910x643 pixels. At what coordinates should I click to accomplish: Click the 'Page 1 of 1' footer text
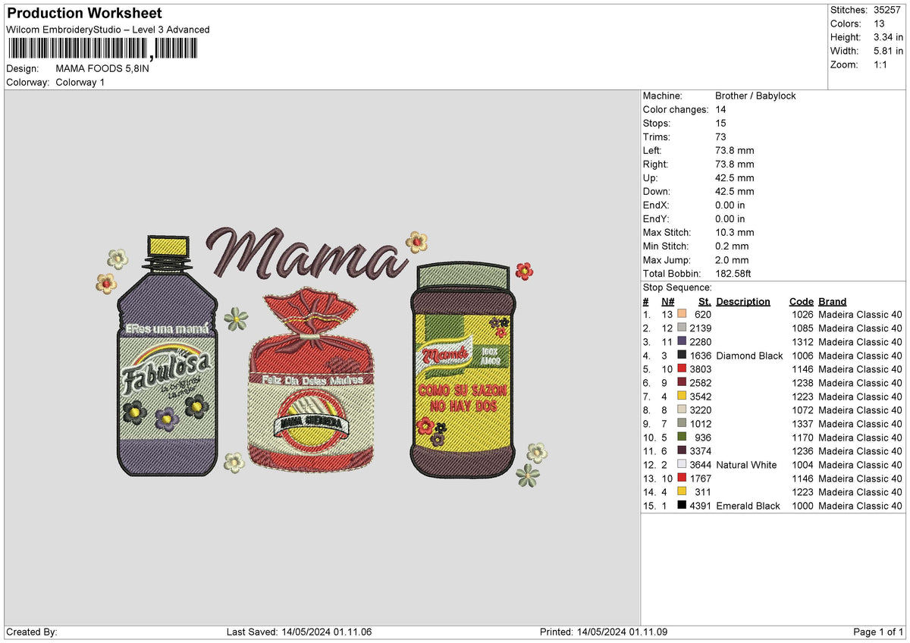point(878,632)
